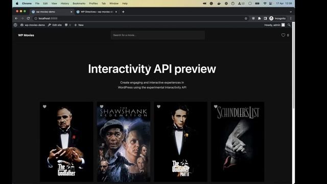Open The Godfather Part II poster
This screenshot has height=184, width=327.
click(180, 142)
